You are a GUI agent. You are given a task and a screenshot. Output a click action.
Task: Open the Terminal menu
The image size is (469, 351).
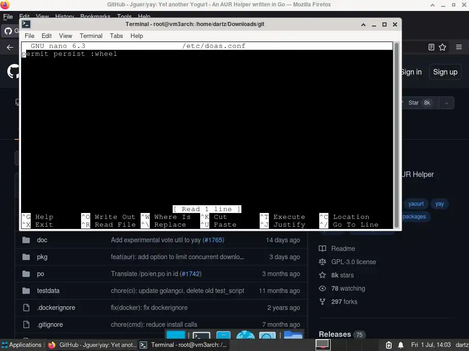pyautogui.click(x=91, y=36)
